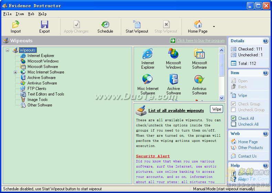The width and height of the screenshot is (272, 193).
Task: Select Misc Internet Software tree row
Action: [x=46, y=72]
